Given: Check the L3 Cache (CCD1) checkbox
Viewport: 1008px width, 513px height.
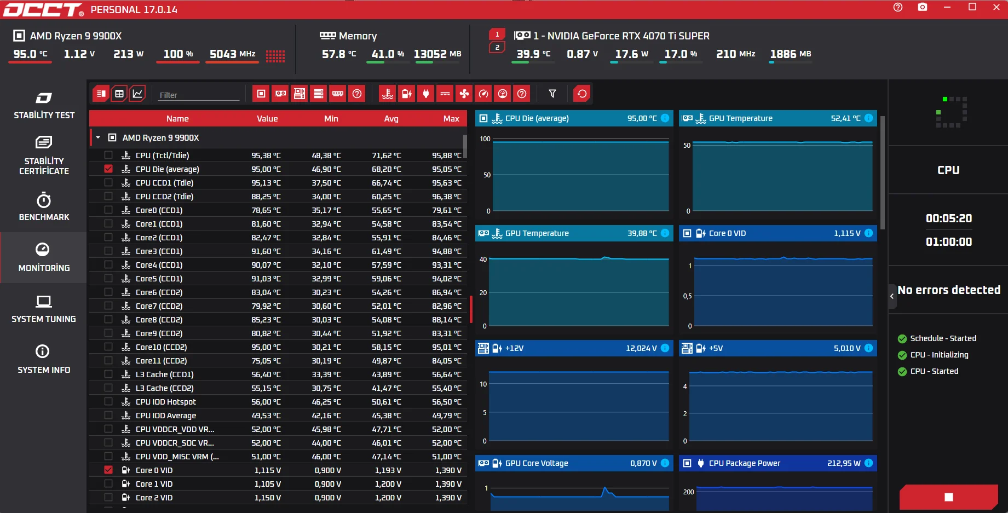Looking at the screenshot, I should pyautogui.click(x=108, y=374).
